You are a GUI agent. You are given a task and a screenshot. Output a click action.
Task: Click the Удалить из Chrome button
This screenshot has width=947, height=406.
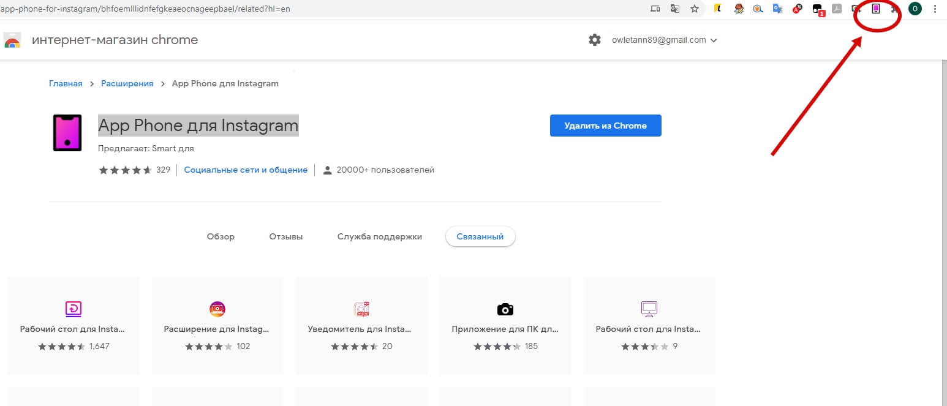point(605,126)
